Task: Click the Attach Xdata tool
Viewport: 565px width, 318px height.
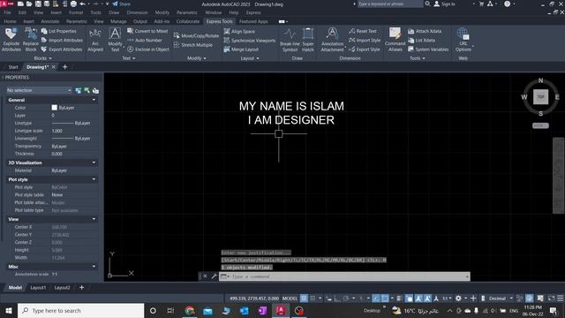Action: pos(425,32)
